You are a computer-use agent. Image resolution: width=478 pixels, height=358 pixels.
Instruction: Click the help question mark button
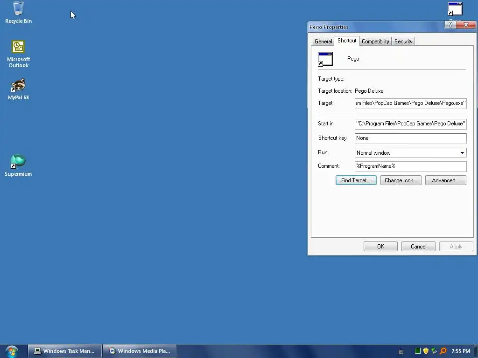(450, 25)
